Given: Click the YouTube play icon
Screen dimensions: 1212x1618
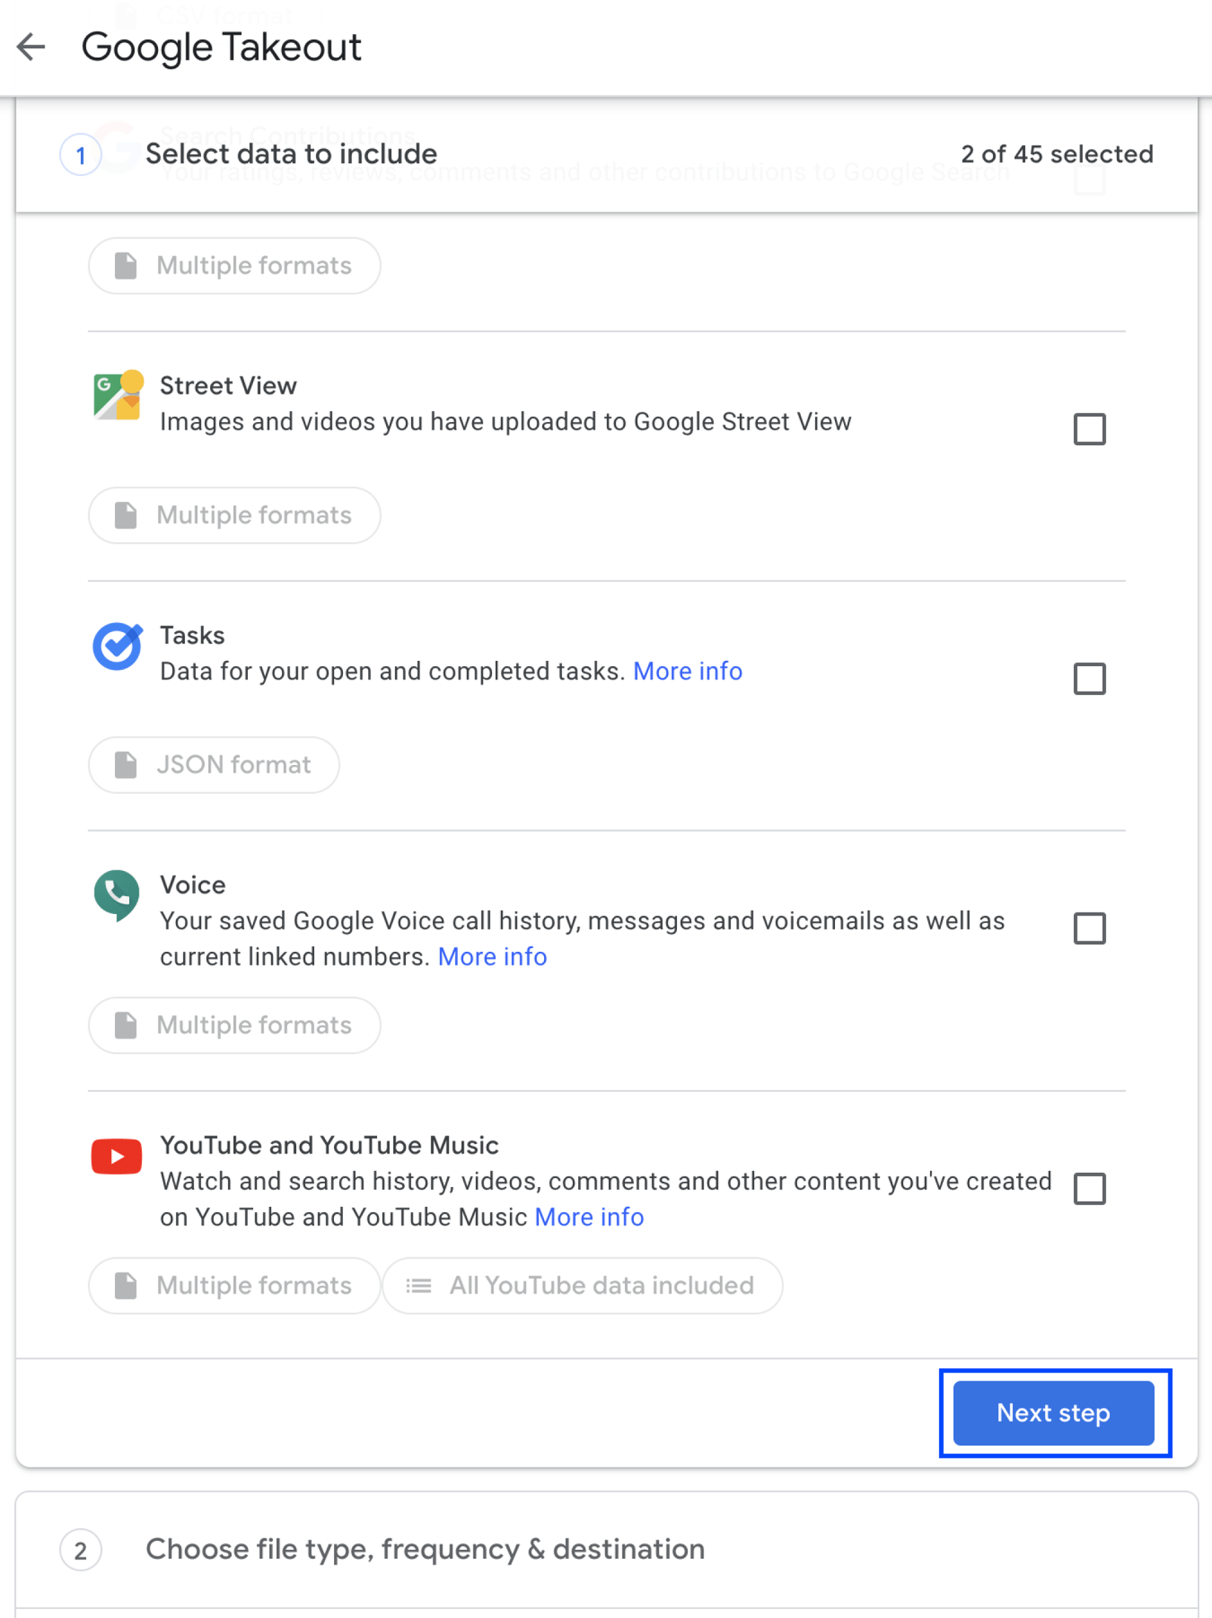Looking at the screenshot, I should click(x=115, y=1156).
